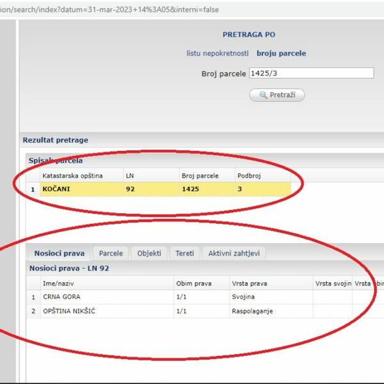Sort by the Ime/naziv column header
Viewport: 384px width, 384px height.
(58, 284)
